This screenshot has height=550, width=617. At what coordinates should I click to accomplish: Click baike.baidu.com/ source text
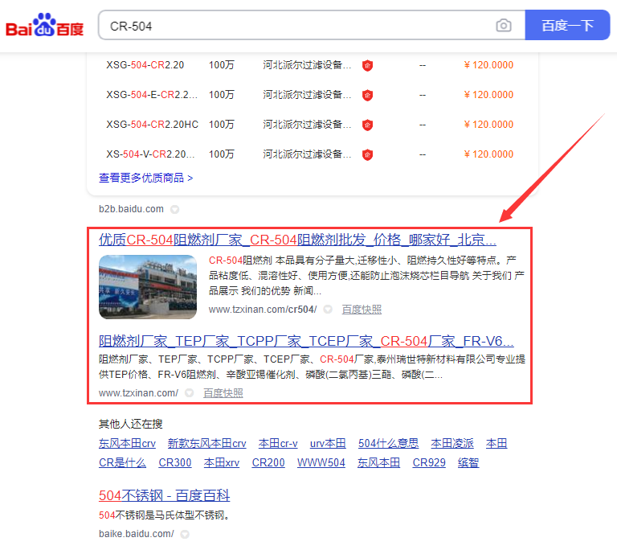point(136,534)
